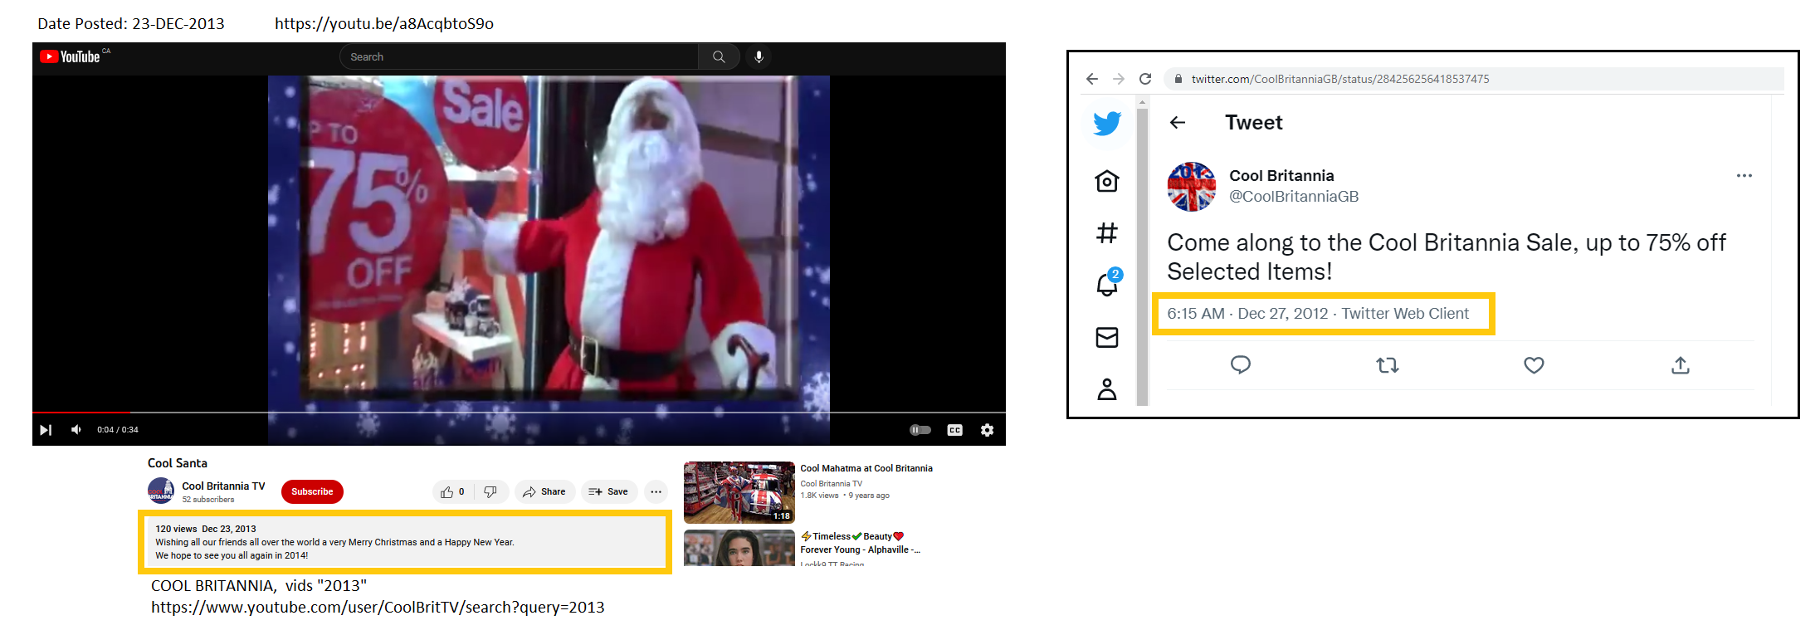
Task: Open Forever Young - Alphaville video thumbnail
Action: tap(739, 548)
